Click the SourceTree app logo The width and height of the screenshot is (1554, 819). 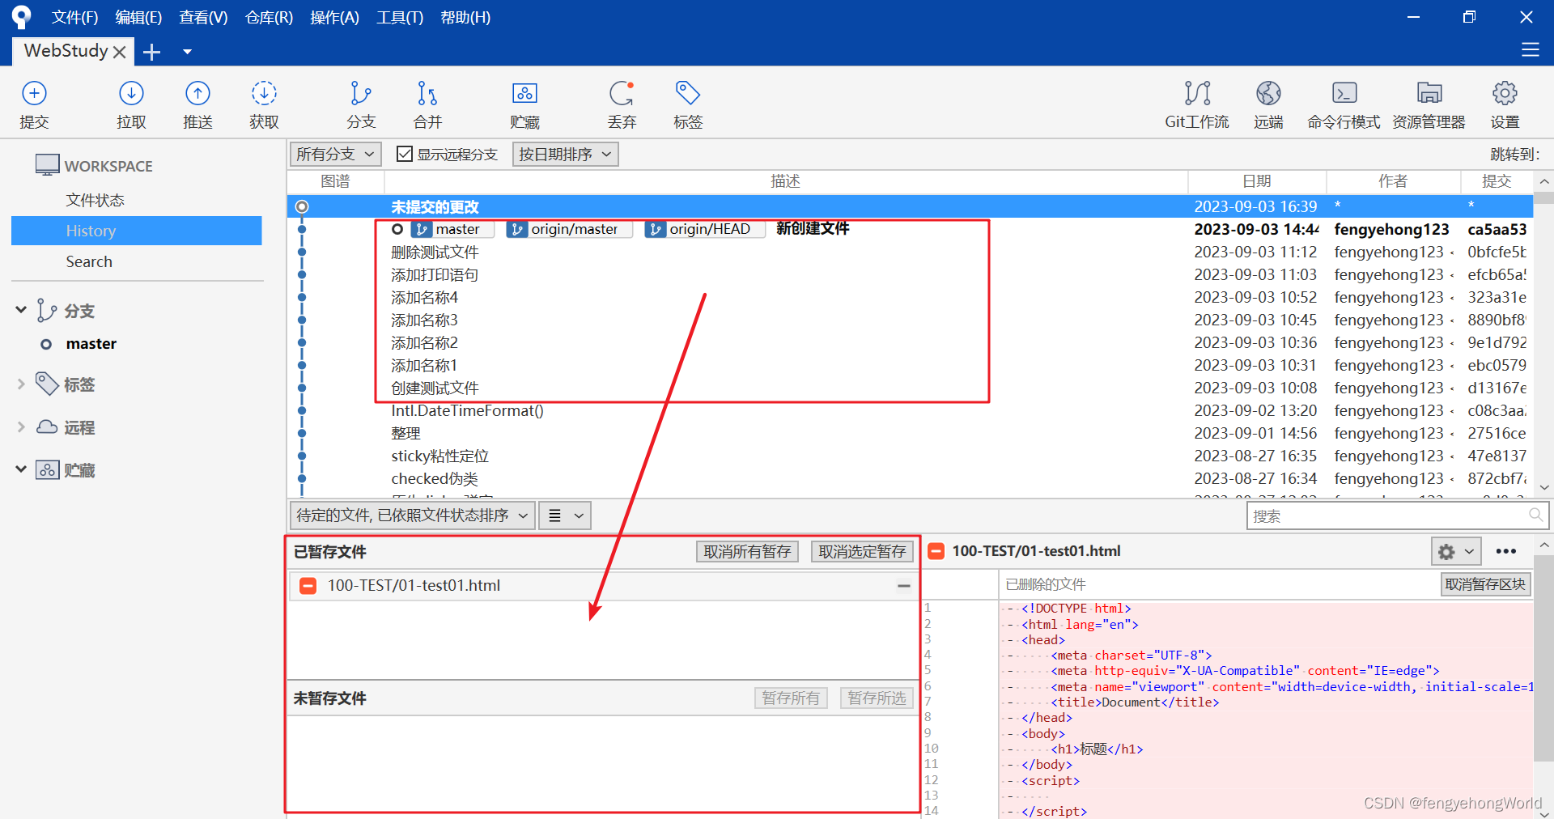21,17
